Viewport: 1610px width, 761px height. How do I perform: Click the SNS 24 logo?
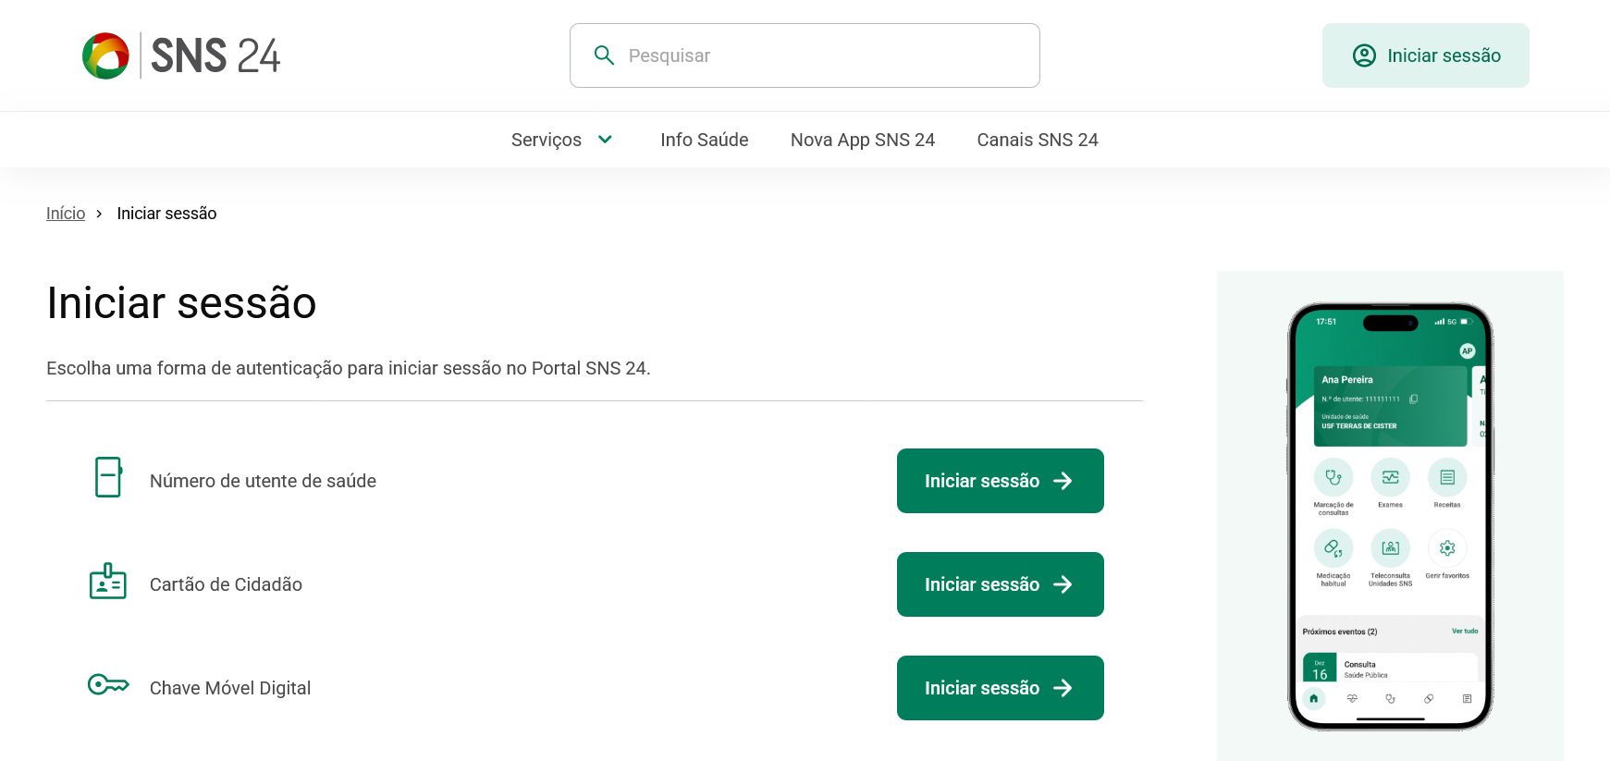tap(181, 55)
